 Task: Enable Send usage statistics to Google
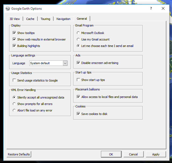pyautogui.click(x=14, y=80)
